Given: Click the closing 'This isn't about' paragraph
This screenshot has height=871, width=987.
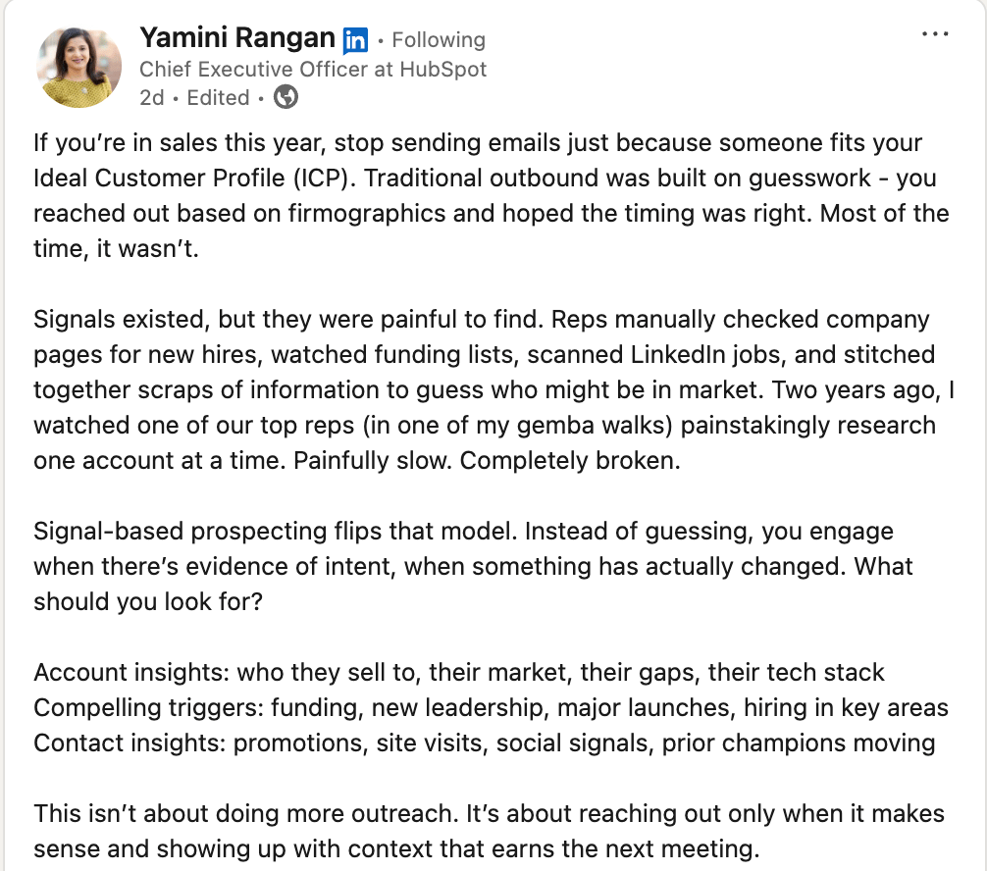Looking at the screenshot, I should (x=488, y=830).
